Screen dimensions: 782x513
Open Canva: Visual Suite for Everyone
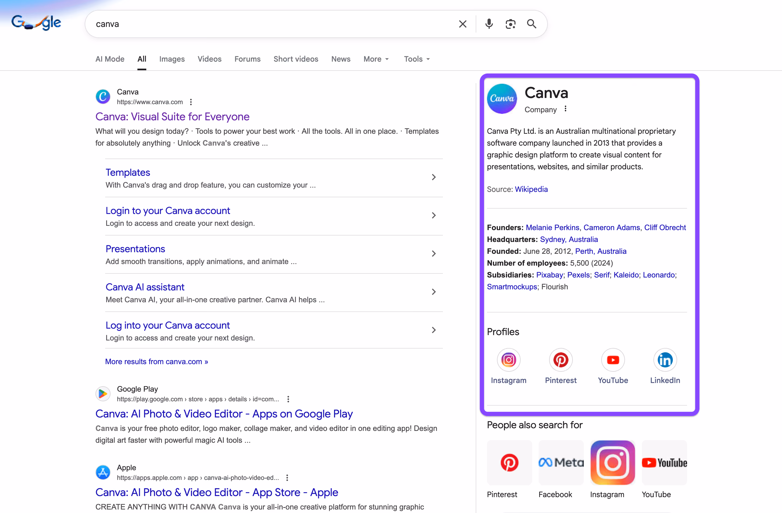point(172,117)
